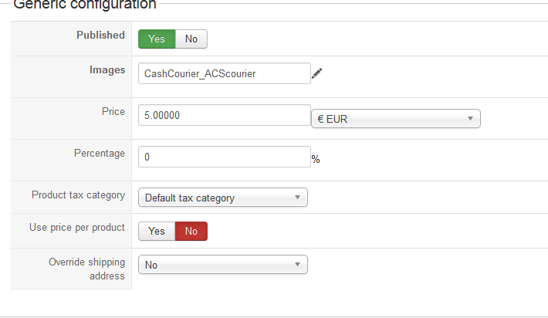Click the pencil edit icon beside Images
The height and width of the screenshot is (318, 548).
coord(316,73)
